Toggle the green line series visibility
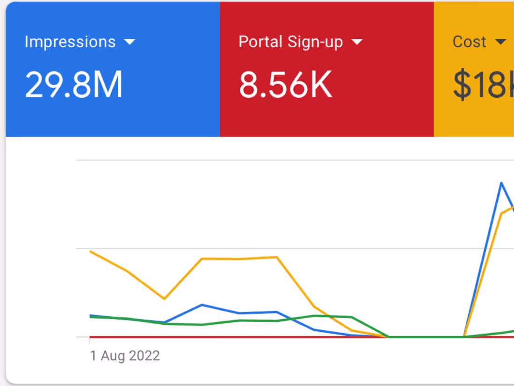 pos(210,322)
